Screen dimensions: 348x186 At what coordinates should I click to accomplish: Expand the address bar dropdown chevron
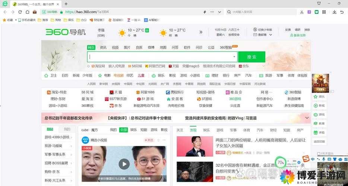click(219, 12)
